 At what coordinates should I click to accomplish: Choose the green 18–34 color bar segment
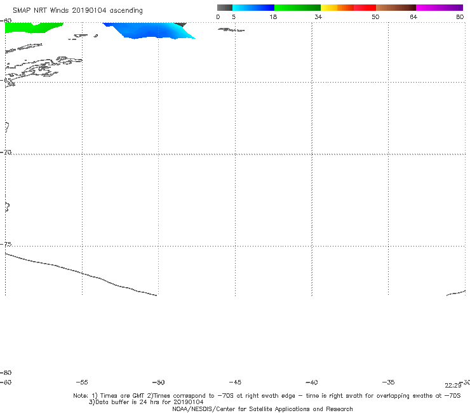(x=297, y=8)
